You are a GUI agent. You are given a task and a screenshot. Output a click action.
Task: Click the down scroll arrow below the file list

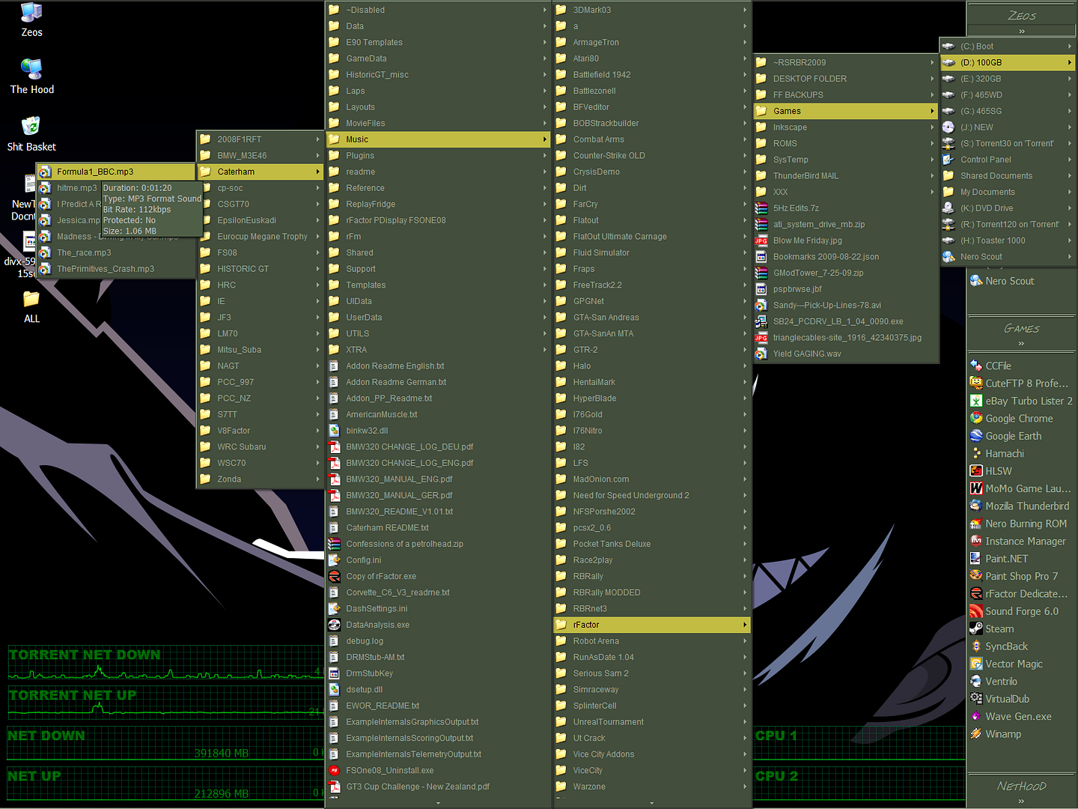click(438, 802)
